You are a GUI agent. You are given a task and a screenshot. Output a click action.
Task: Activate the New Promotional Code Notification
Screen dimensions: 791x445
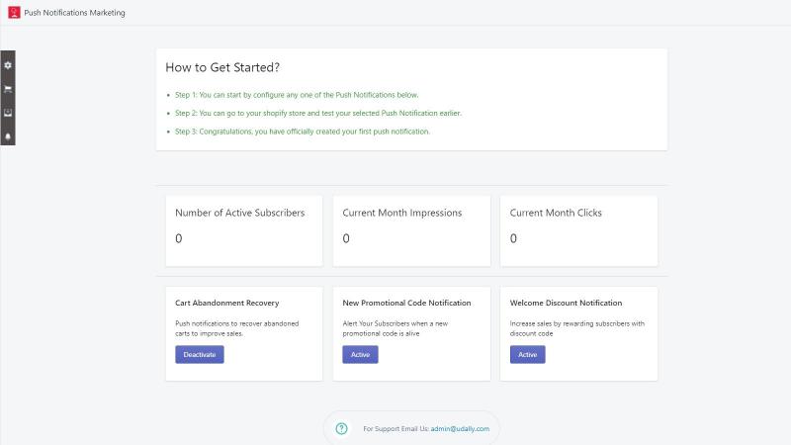(360, 354)
